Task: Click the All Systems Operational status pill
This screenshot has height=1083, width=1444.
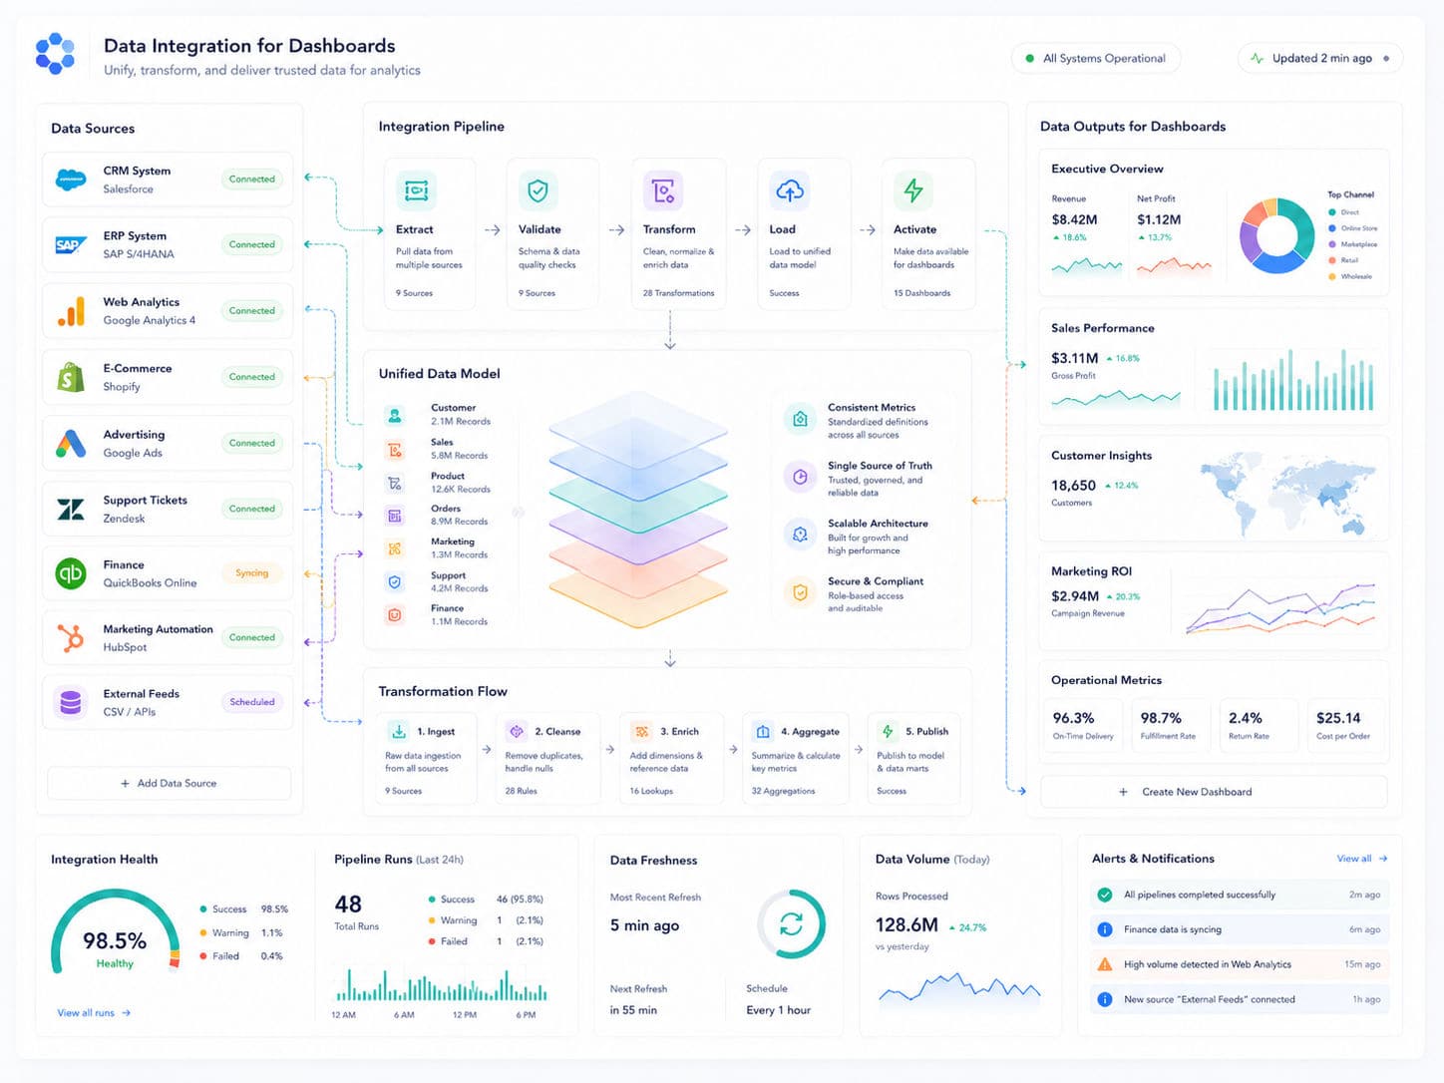Action: [x=1096, y=59]
